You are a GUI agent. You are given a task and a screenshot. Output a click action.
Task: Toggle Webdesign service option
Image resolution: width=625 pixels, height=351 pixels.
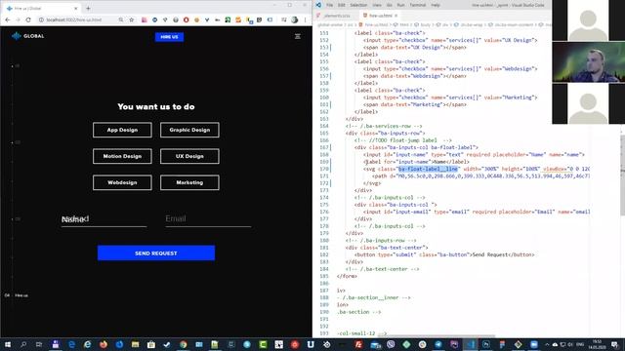(122, 182)
